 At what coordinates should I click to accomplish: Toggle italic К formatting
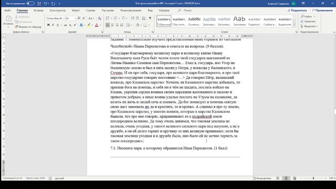(53, 25)
